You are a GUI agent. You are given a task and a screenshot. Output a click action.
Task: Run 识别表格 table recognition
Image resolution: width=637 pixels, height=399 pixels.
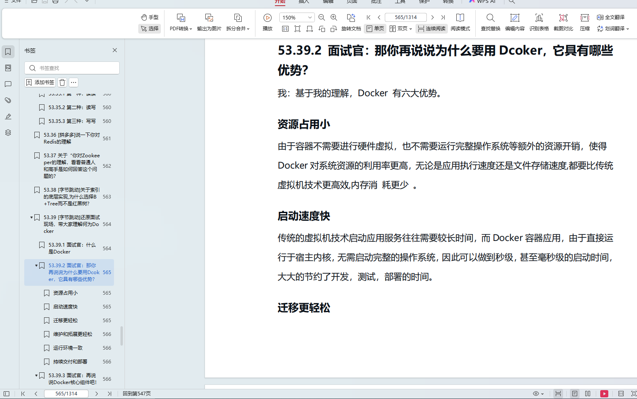[x=539, y=22]
